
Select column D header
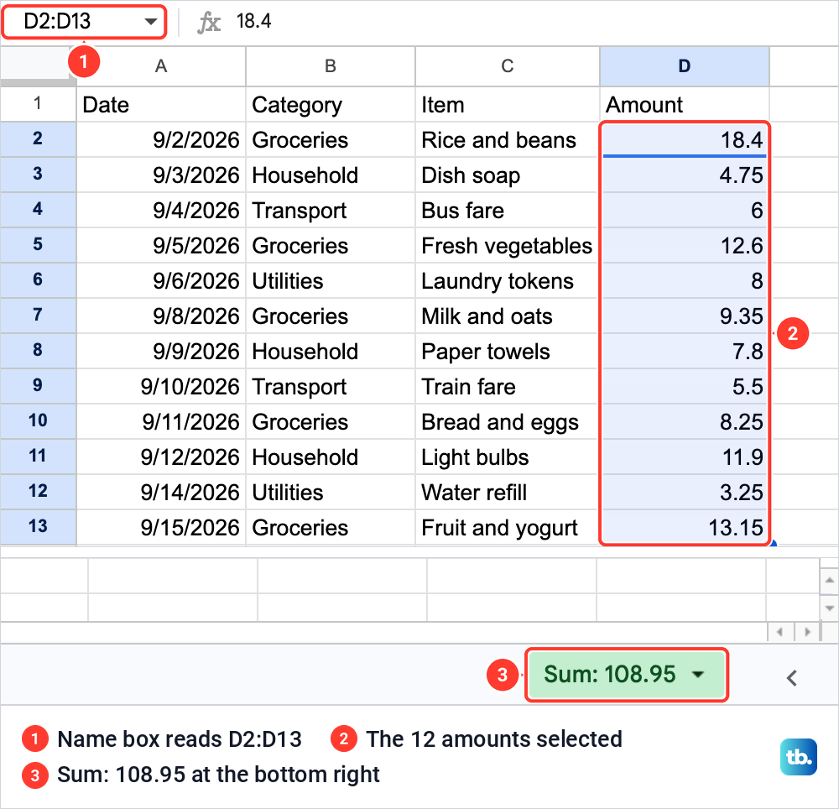pyautogui.click(x=685, y=66)
